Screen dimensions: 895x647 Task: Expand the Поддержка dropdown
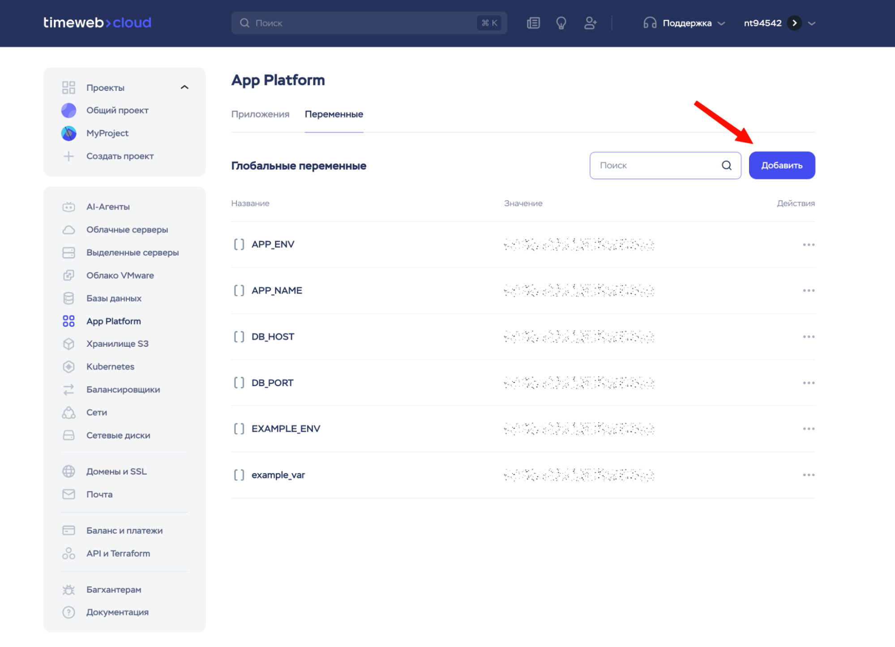click(686, 23)
